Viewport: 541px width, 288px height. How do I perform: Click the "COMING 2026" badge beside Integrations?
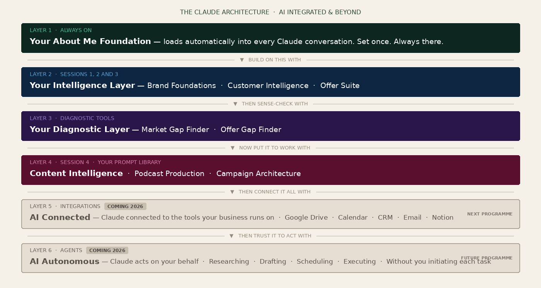pos(125,207)
